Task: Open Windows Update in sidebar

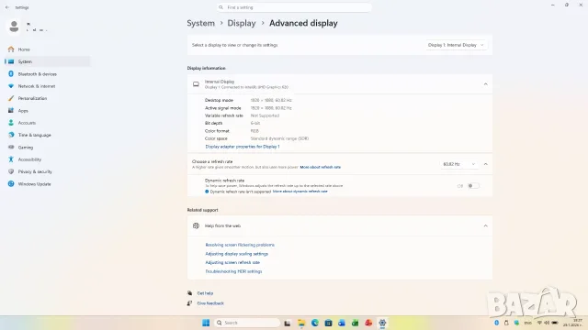Action: [x=34, y=184]
